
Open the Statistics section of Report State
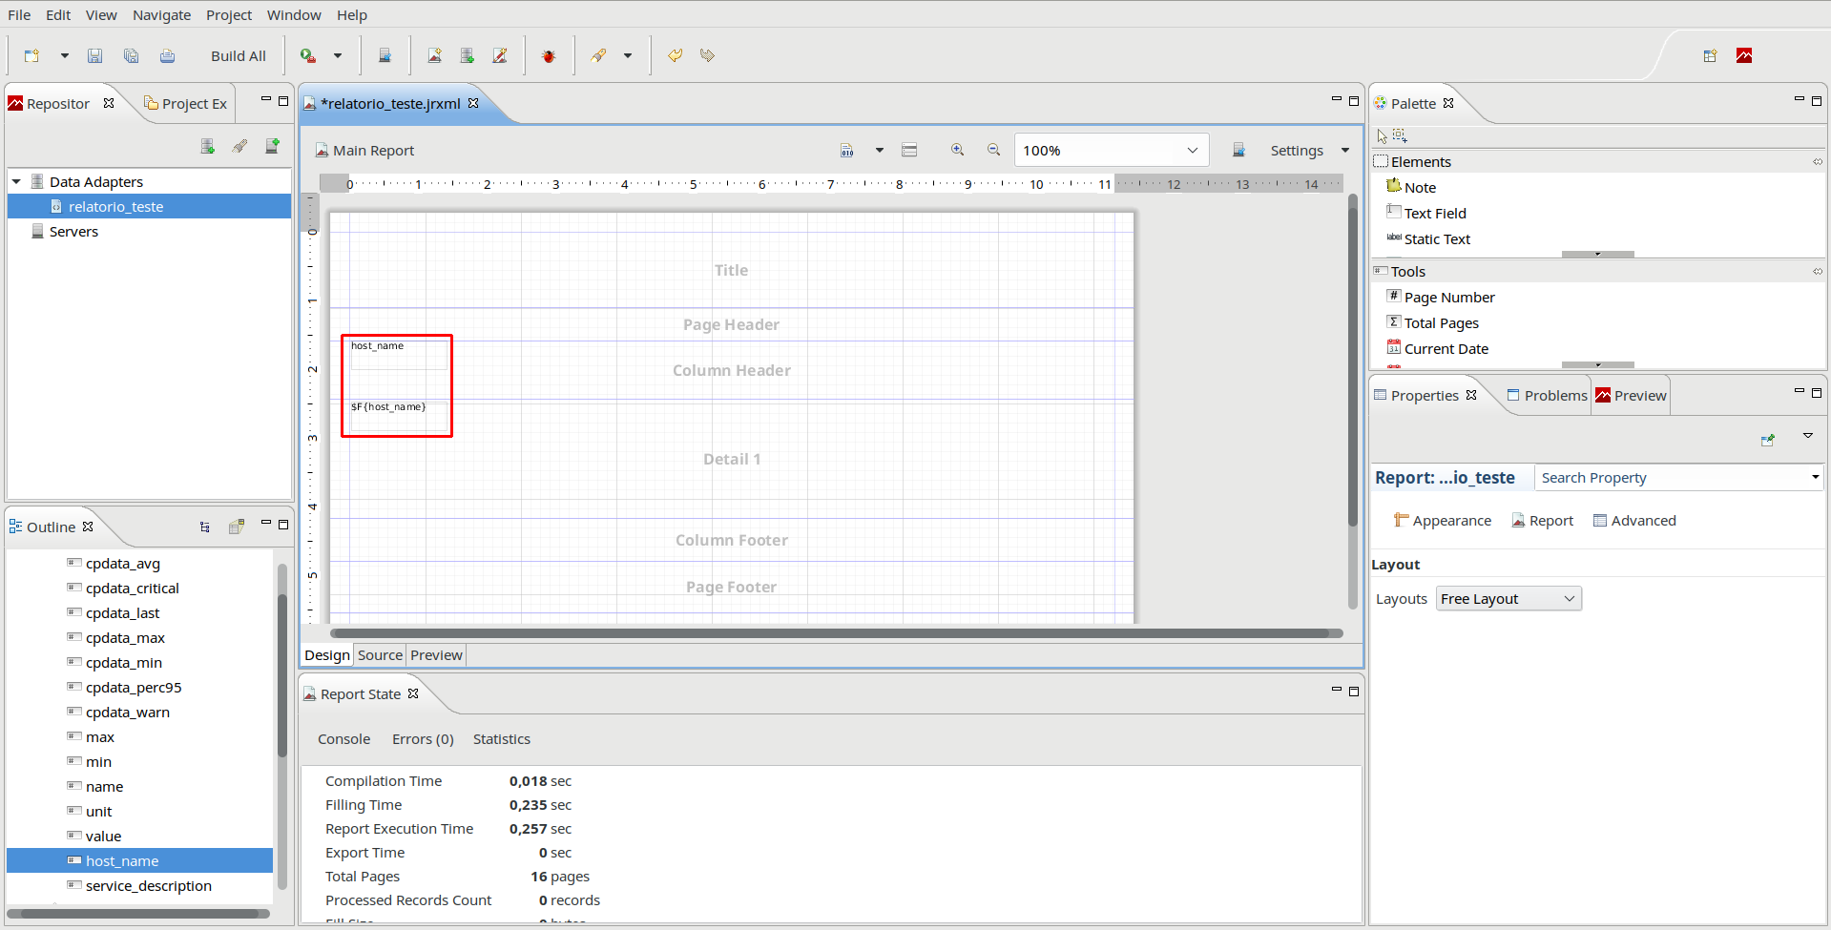(501, 739)
